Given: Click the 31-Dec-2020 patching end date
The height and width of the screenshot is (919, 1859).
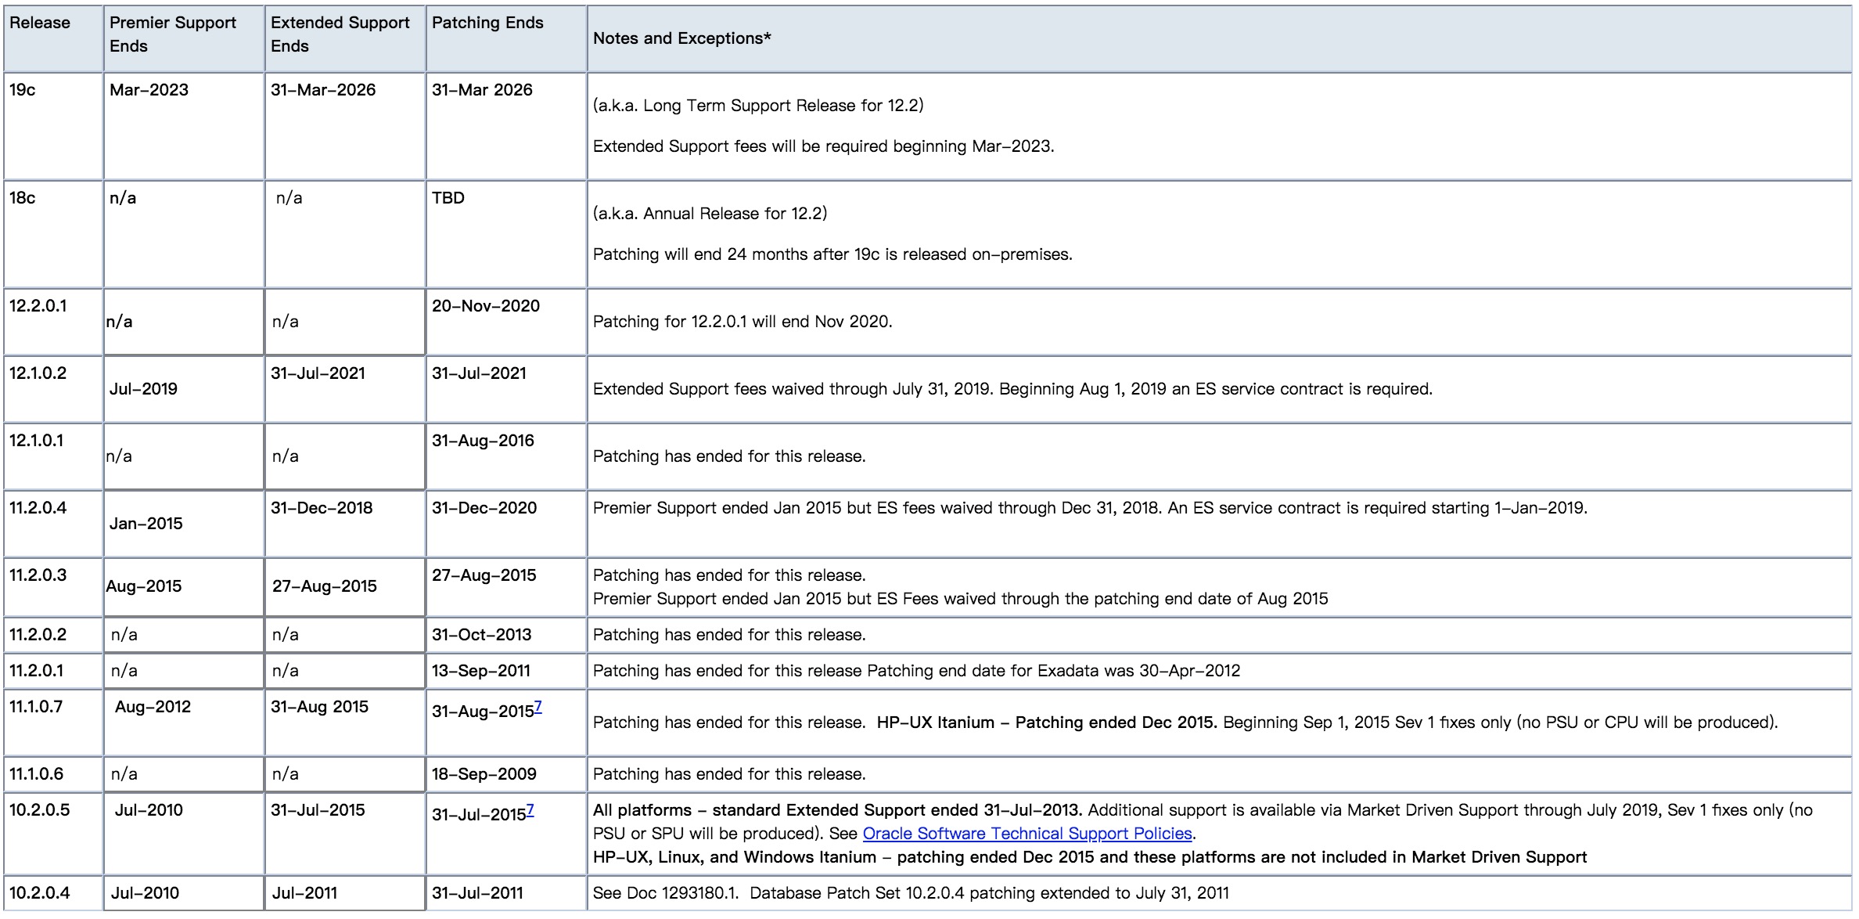Looking at the screenshot, I should click(484, 508).
